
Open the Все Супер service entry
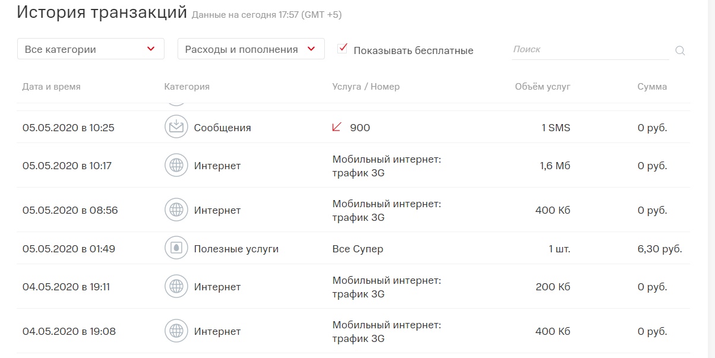357,249
